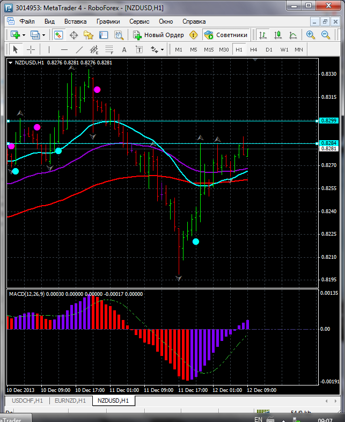Switch to bar chart mode
The image size is (345, 422).
point(263,35)
